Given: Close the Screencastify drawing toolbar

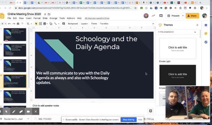Looking at the screenshot, I should 36,112.
